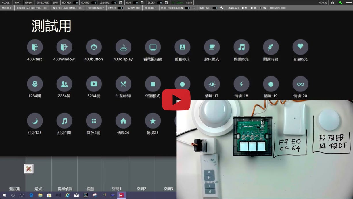Toggle the LEISURE switch
The width and height of the screenshot is (353, 199).
[x=114, y=3]
